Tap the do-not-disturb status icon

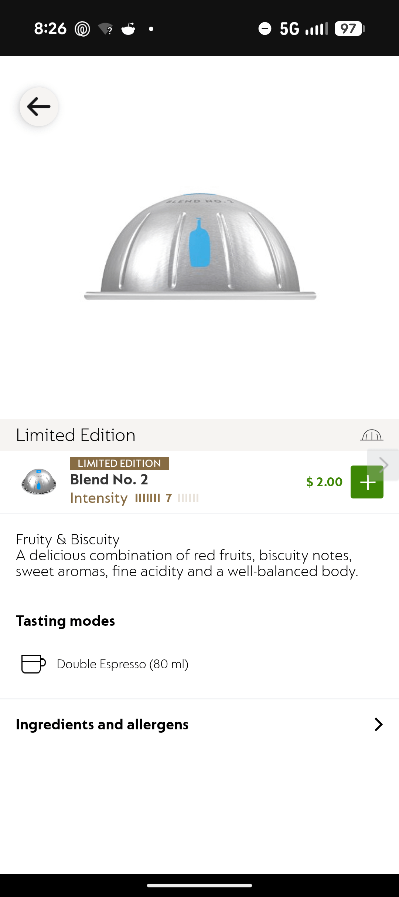265,28
